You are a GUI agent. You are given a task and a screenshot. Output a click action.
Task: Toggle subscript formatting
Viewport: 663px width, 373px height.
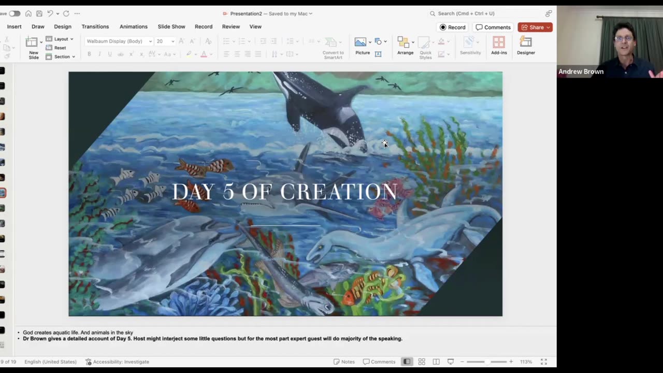142,54
